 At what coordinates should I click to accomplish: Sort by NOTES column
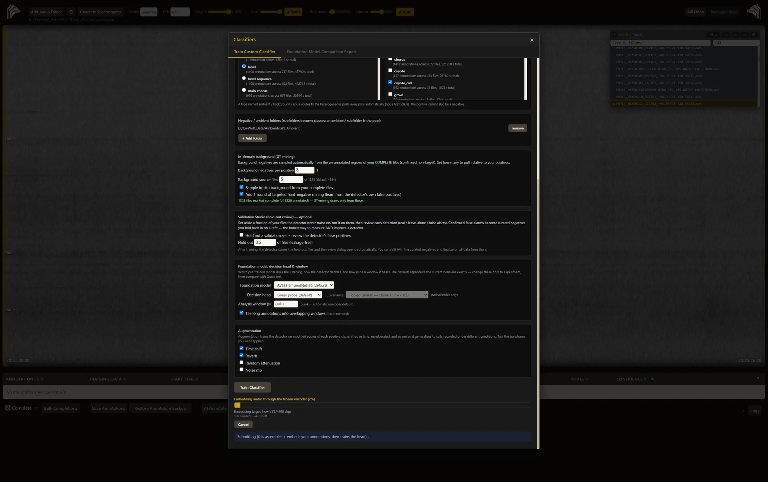[580, 379]
